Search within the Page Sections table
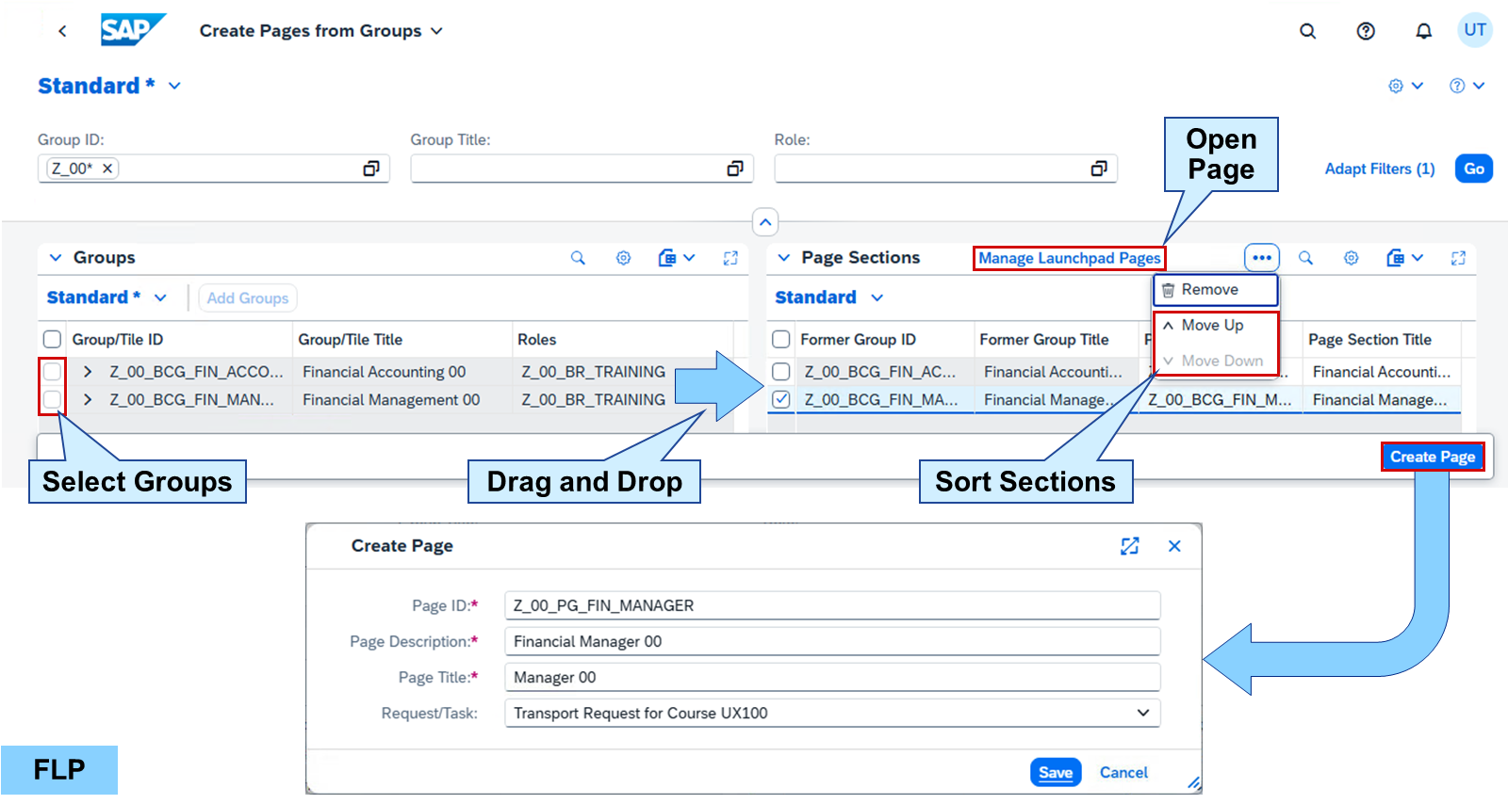The height and width of the screenshot is (804, 1508). (x=1305, y=258)
